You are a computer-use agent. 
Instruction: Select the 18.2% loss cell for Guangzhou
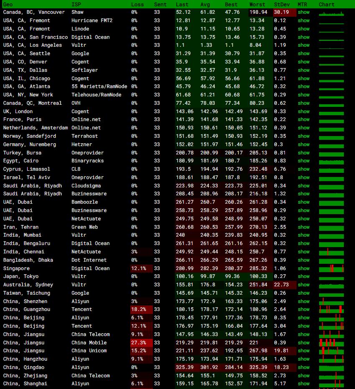pyautogui.click(x=142, y=309)
